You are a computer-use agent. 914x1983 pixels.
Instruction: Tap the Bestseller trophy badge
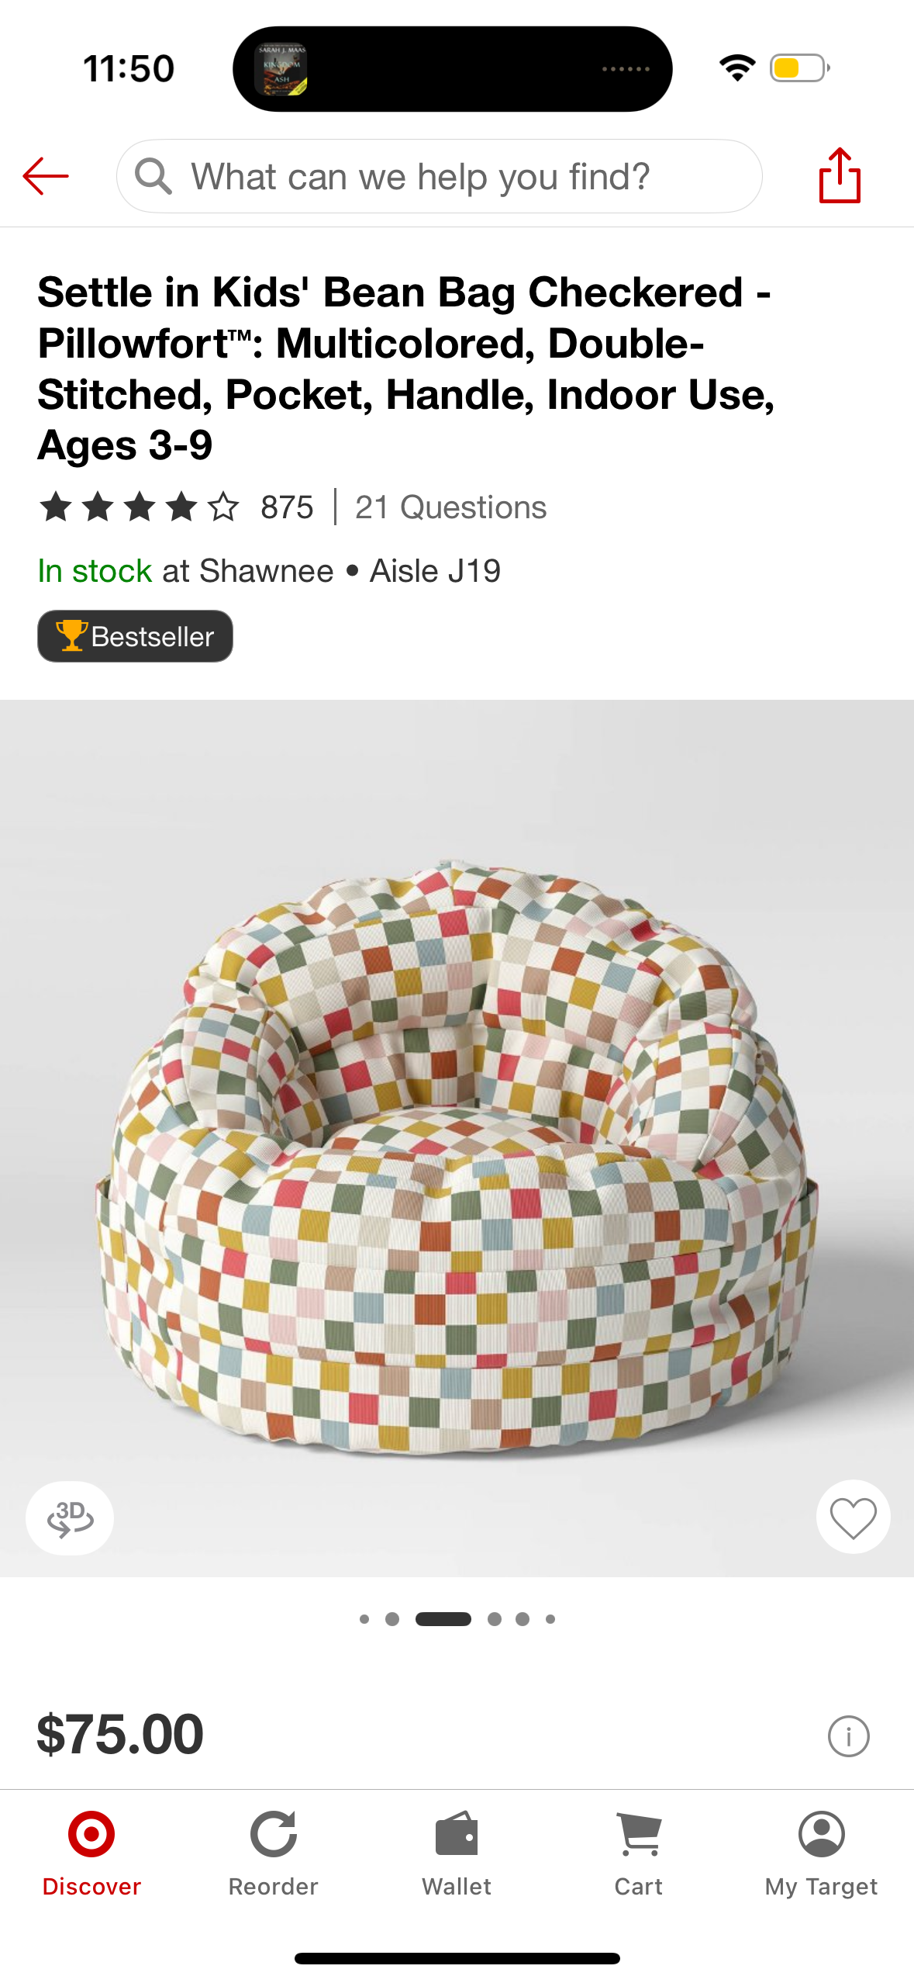[x=135, y=636]
